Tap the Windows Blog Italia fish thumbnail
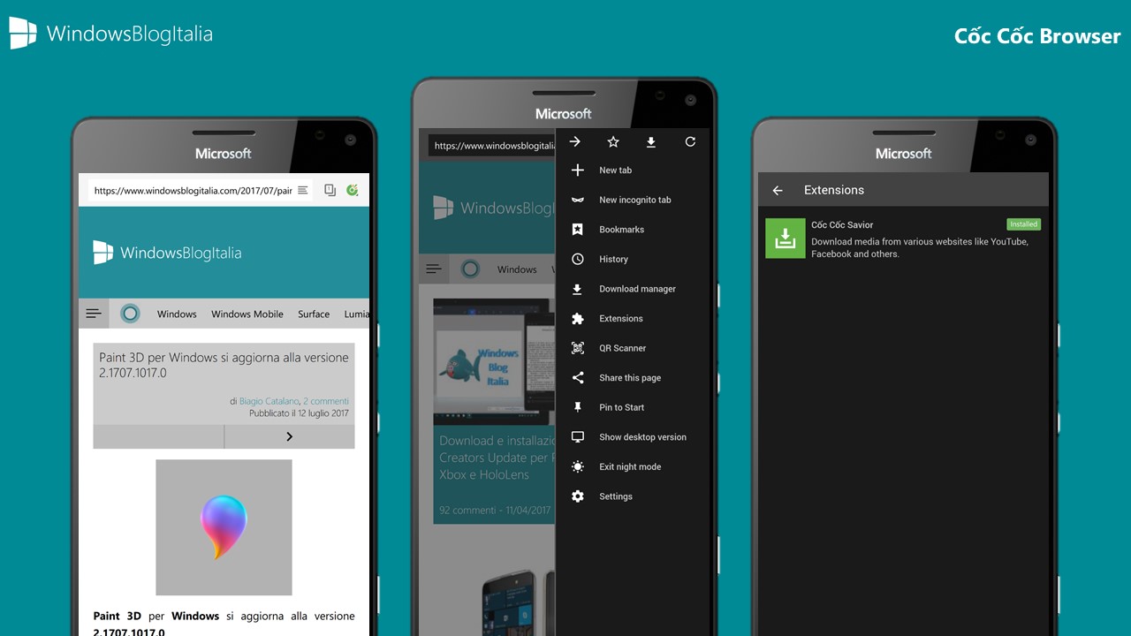The width and height of the screenshot is (1131, 636). 494,361
